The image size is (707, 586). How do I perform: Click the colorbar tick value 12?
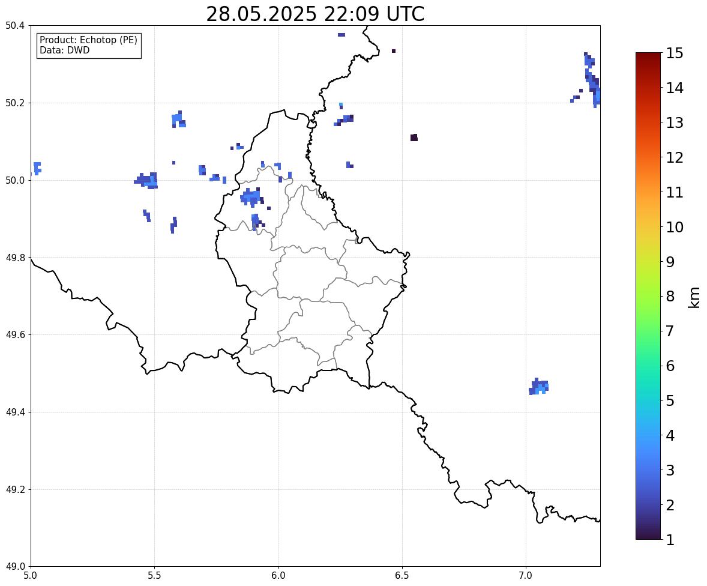tap(675, 157)
